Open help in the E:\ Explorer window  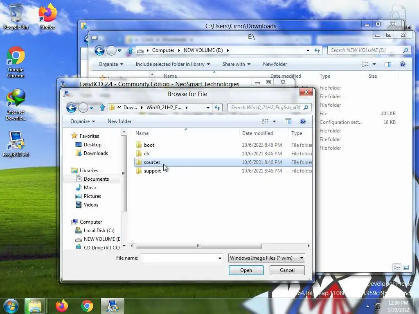click(x=403, y=64)
